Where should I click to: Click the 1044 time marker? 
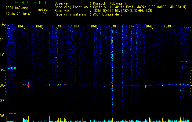[x=76, y=26]
